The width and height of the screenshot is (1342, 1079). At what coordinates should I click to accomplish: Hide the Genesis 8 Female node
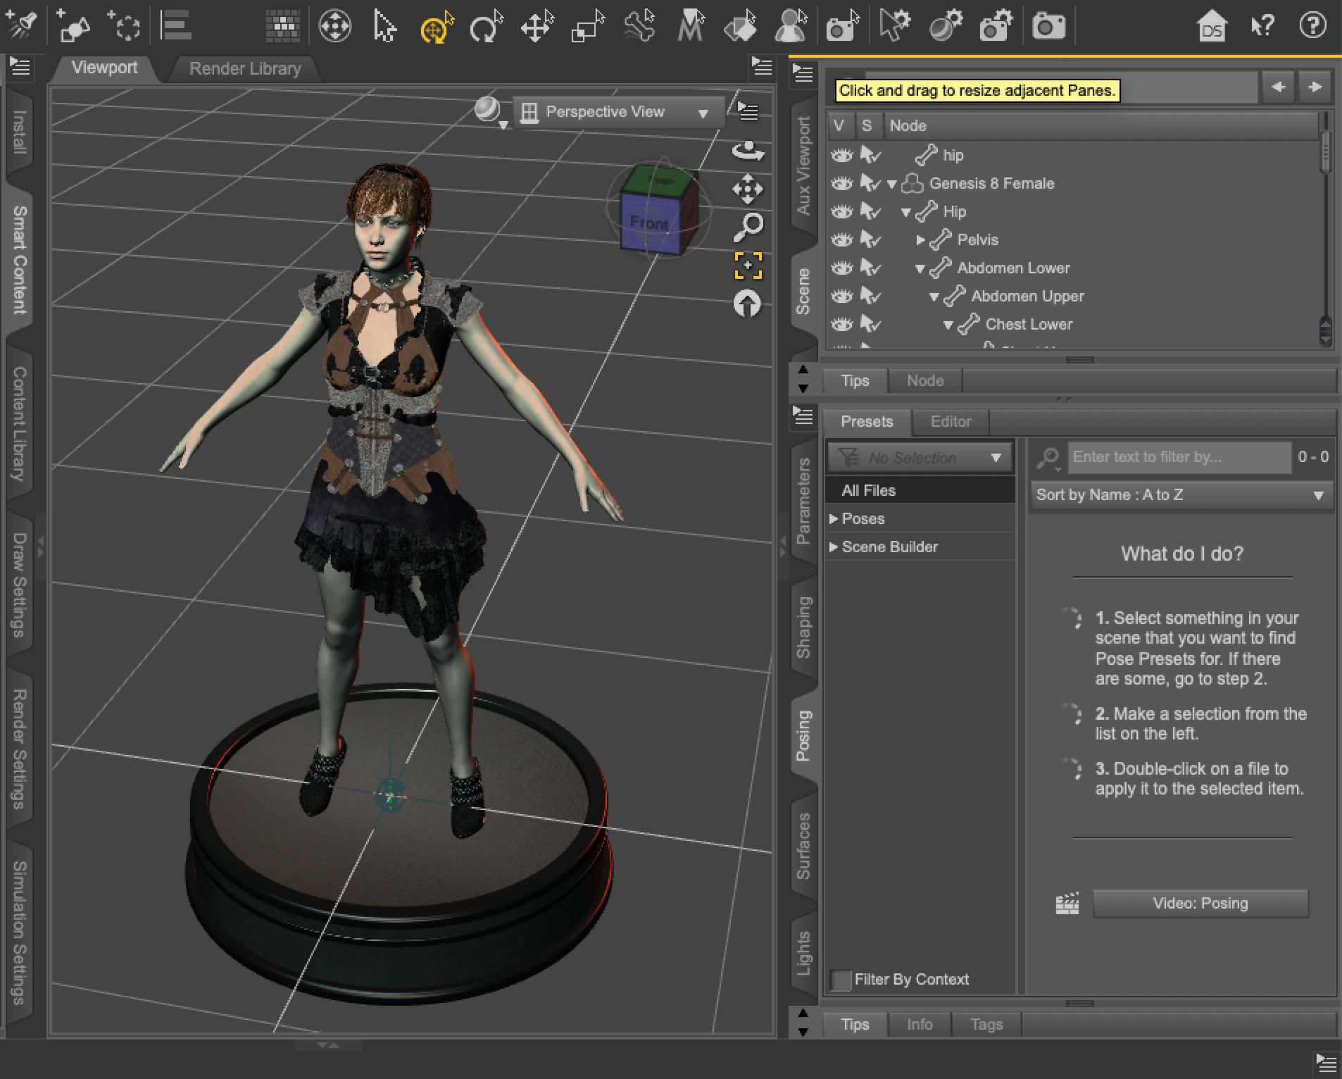click(x=841, y=183)
